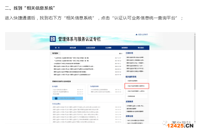Click the 政策解读 sidebar section heading
This screenshot has height=132, width=197.
coord(129,101)
